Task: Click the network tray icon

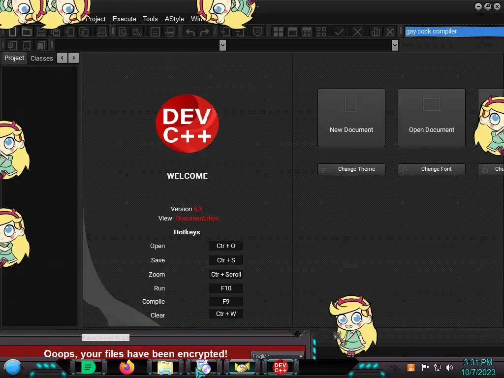Action: coord(438,367)
